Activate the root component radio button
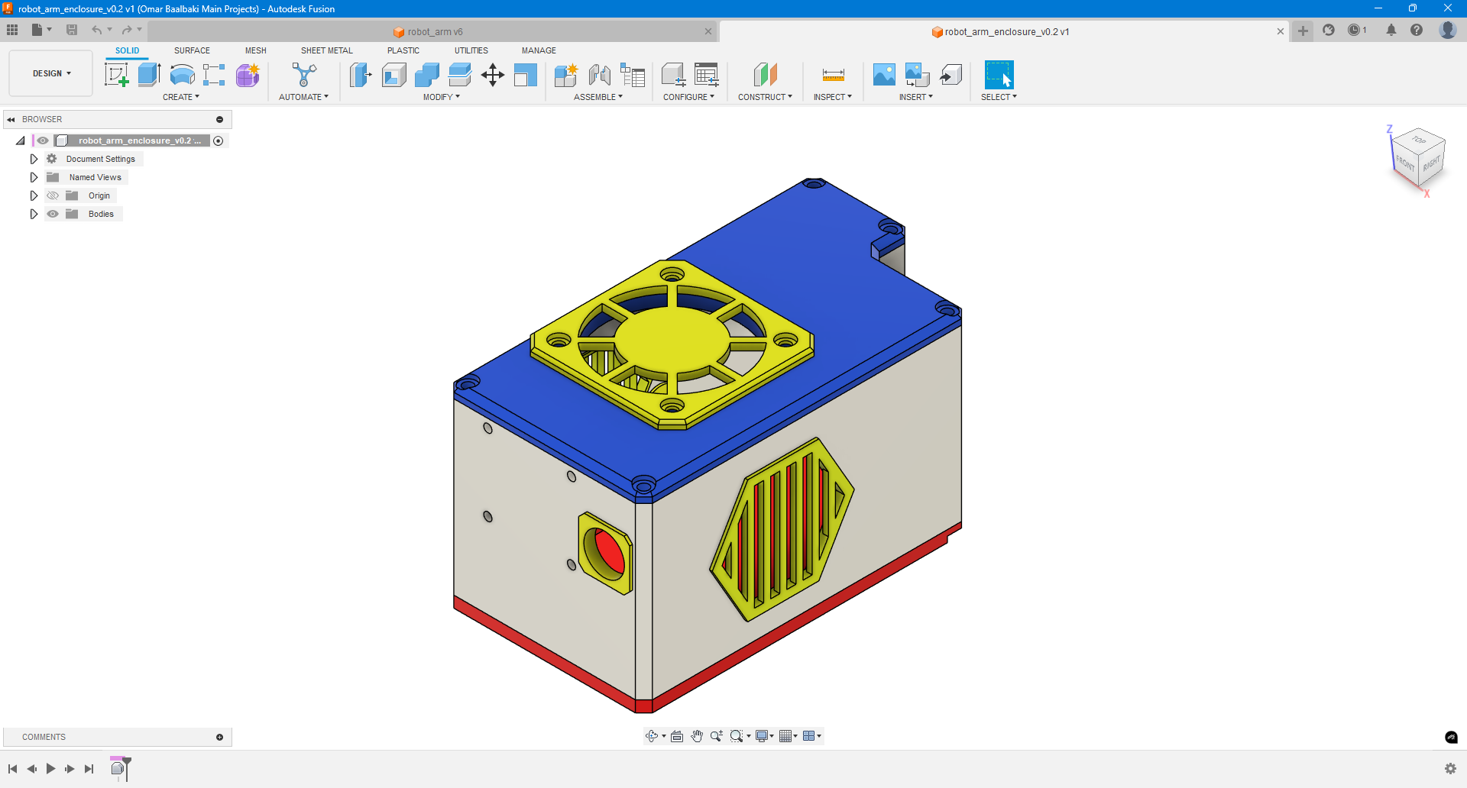The image size is (1467, 788). 219,140
